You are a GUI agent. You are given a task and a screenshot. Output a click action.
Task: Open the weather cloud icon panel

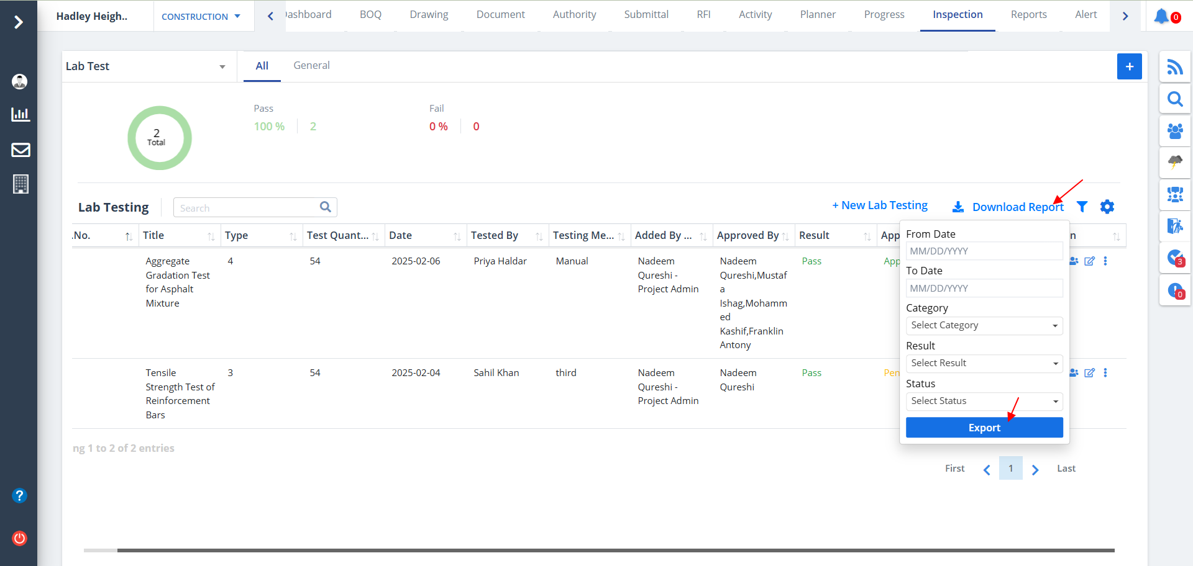click(1174, 163)
